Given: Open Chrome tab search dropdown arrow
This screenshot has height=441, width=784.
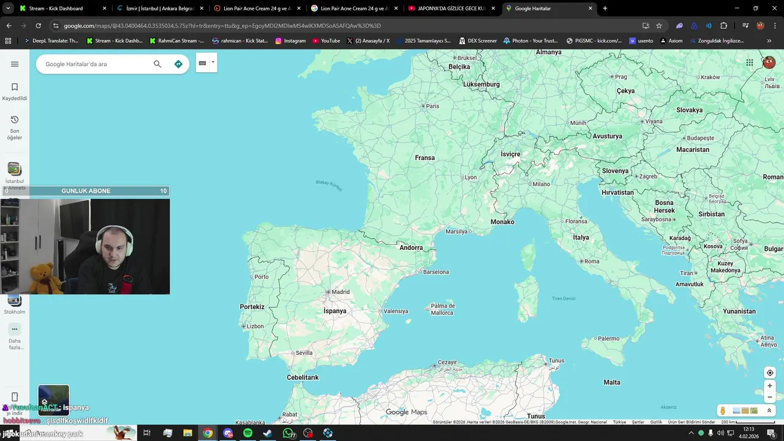Looking at the screenshot, I should click(9, 9).
